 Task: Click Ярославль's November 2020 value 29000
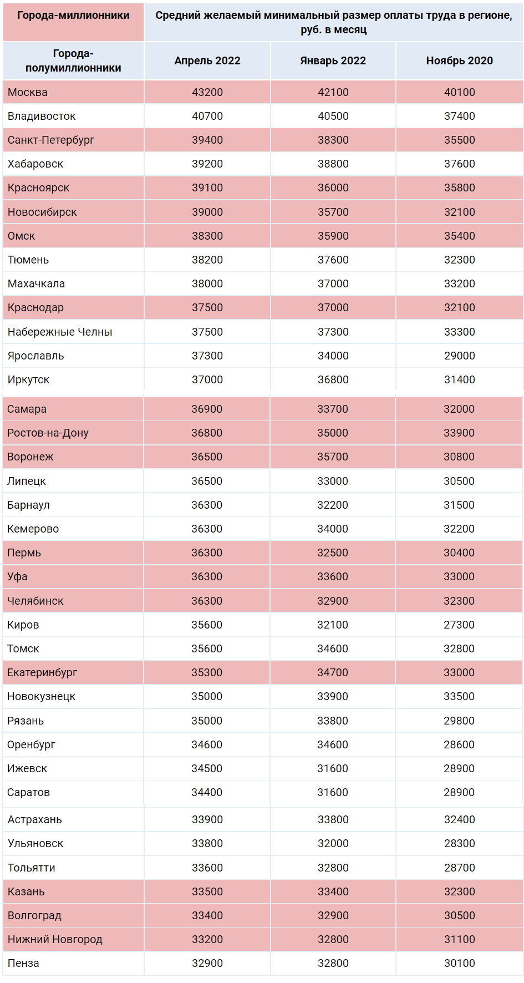[459, 356]
